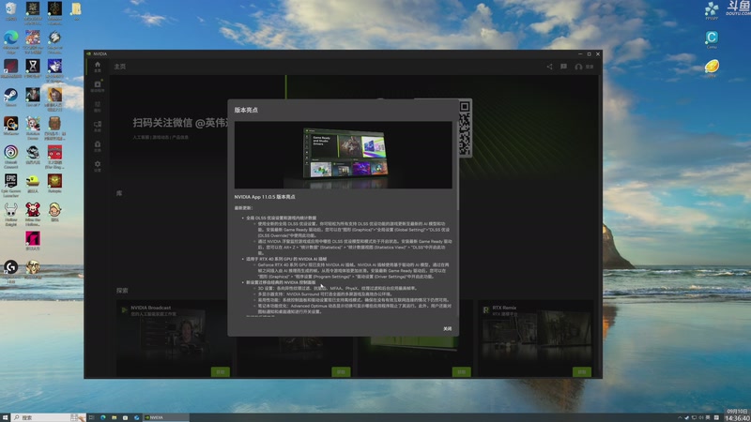Click the Edge icon on the taskbar
This screenshot has width=751, height=422.
(x=103, y=417)
